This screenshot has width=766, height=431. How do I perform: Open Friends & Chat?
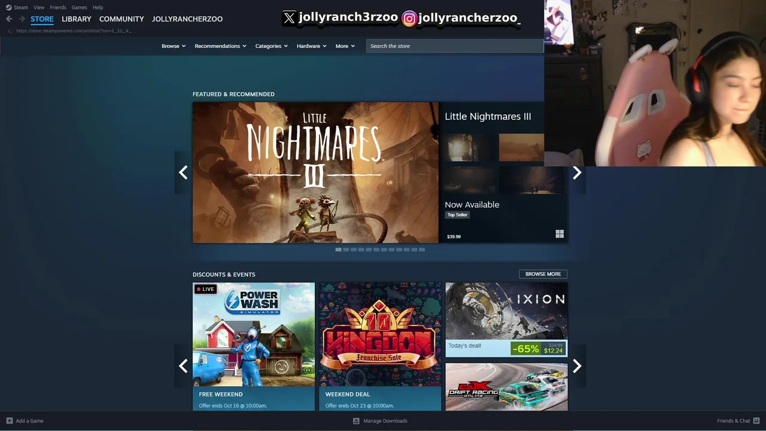tap(733, 421)
